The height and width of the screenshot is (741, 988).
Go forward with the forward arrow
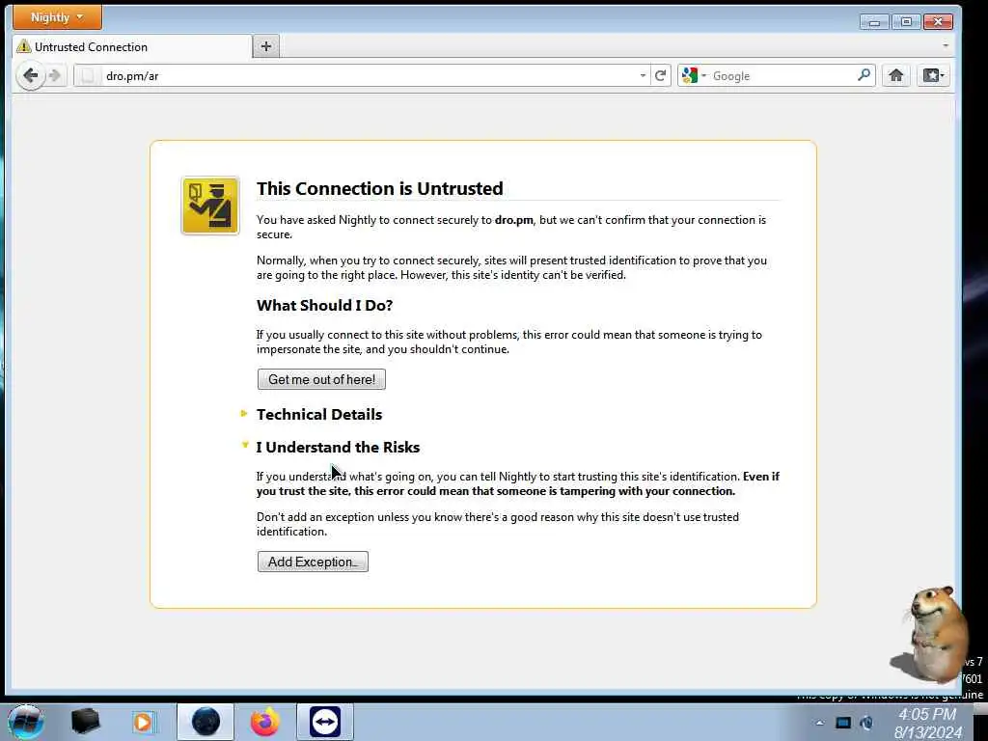[x=55, y=75]
